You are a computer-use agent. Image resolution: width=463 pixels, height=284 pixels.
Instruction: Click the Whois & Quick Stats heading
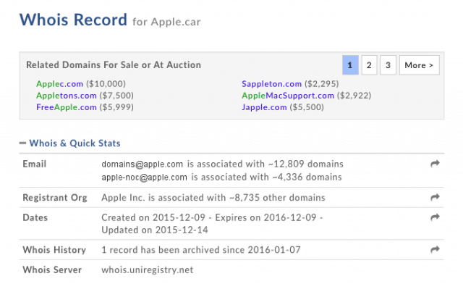[75, 143]
